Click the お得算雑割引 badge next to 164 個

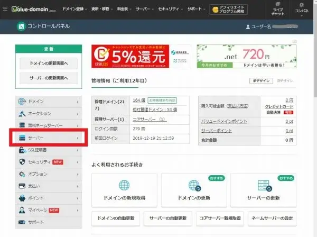click(x=162, y=101)
